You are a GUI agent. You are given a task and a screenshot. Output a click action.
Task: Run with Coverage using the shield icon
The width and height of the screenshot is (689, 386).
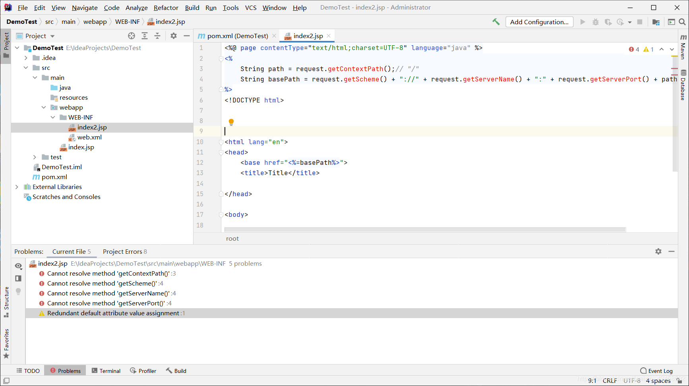pyautogui.click(x=608, y=22)
